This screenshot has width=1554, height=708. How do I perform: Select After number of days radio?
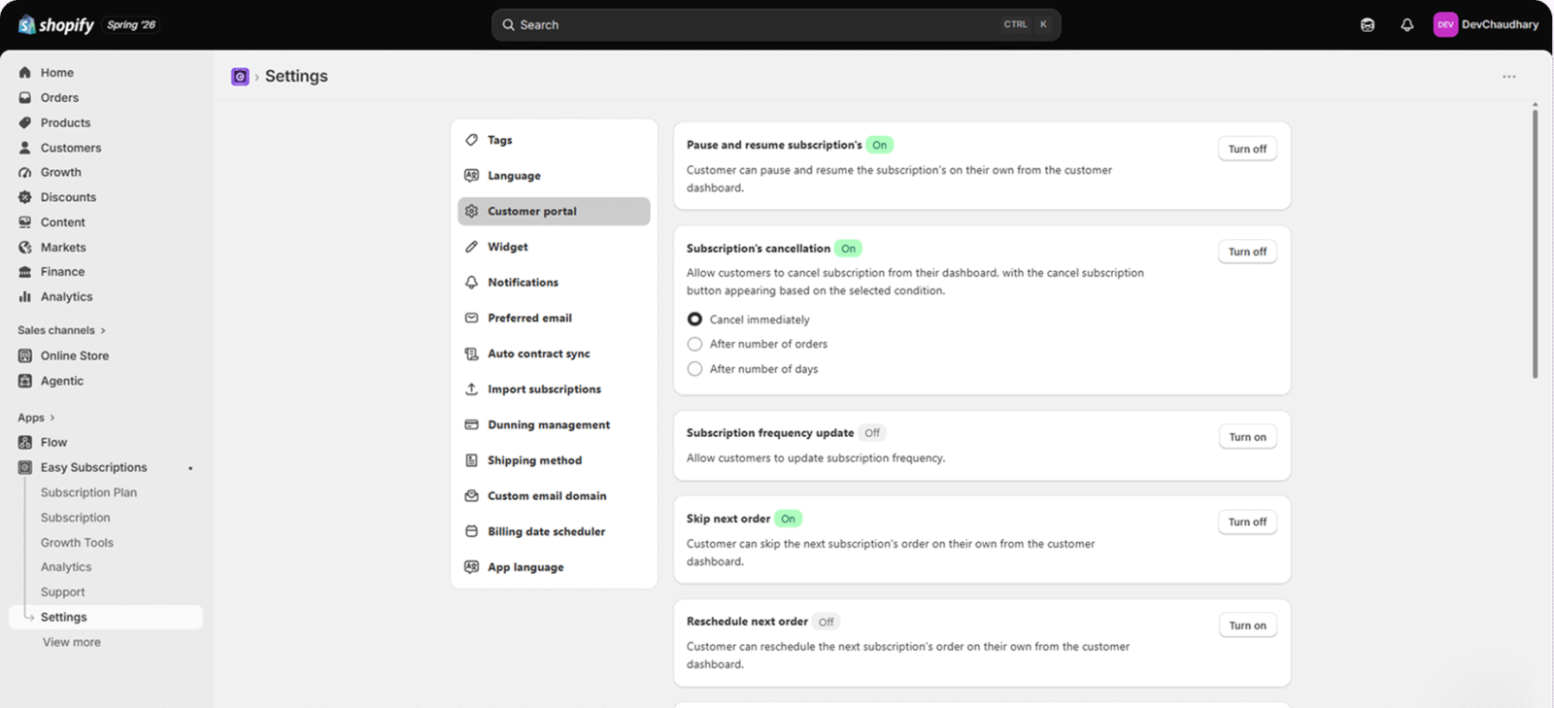[694, 369]
